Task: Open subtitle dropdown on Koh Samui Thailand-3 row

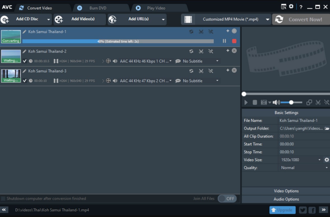Action: pos(201,81)
